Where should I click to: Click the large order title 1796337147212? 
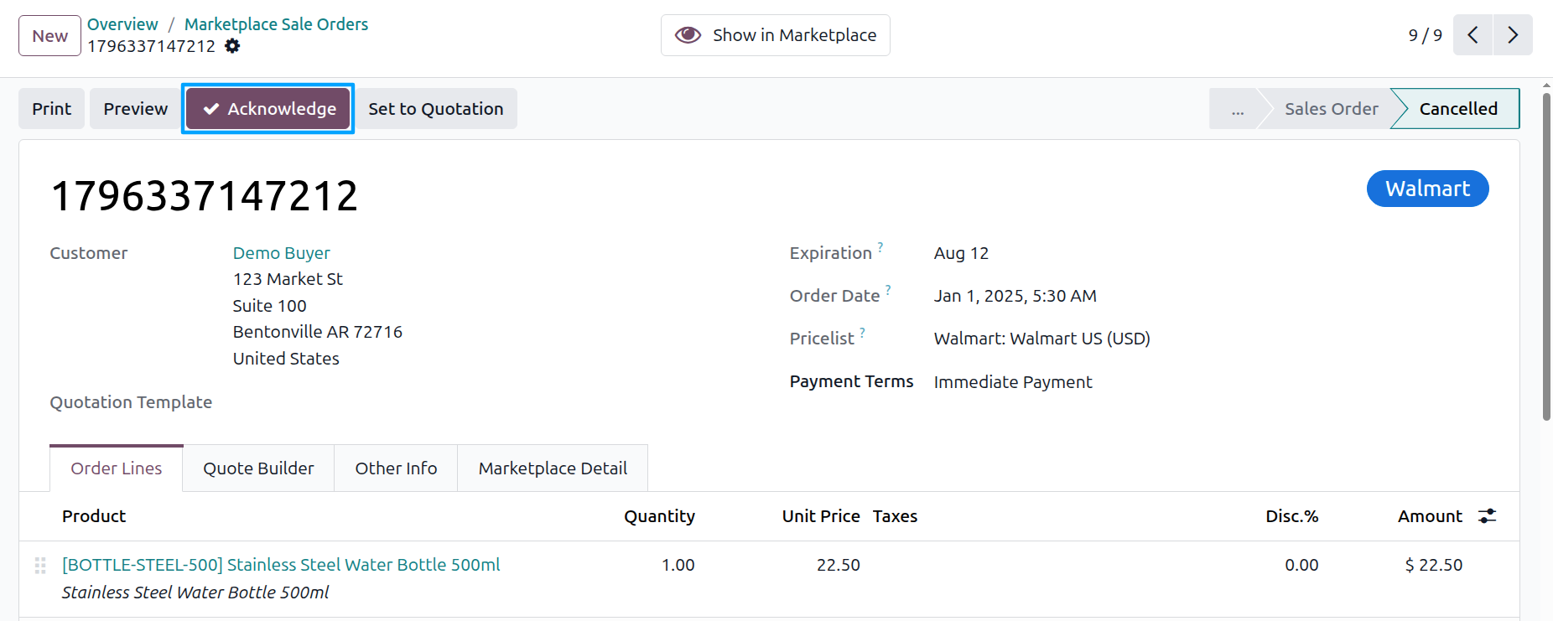tap(205, 196)
